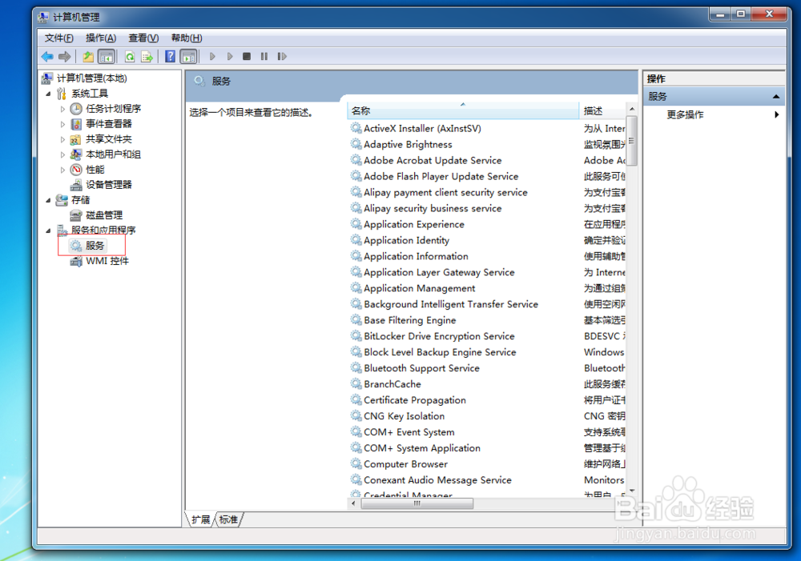Click the Back arrow toolbar icon
801x561 pixels.
pyautogui.click(x=47, y=57)
